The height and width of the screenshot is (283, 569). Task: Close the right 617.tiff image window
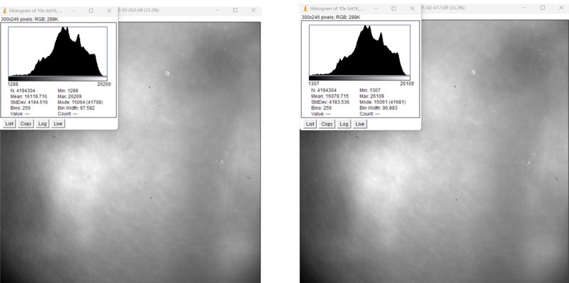560,8
